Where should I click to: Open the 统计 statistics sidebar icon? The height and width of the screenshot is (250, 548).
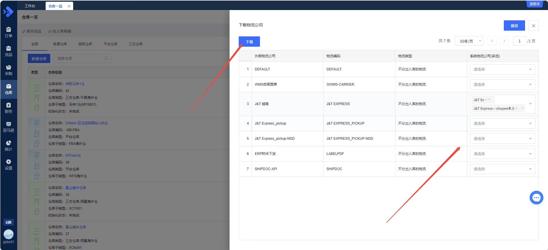coord(9,145)
